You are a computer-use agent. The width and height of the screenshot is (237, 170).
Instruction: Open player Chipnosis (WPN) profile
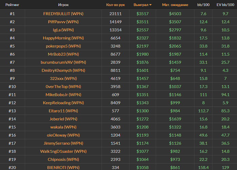pyautogui.click(x=63, y=160)
